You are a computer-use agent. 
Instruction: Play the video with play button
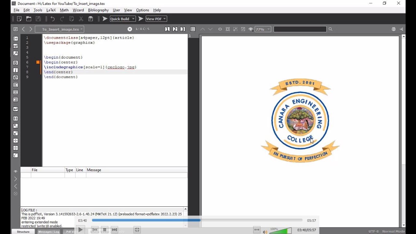click(x=81, y=230)
